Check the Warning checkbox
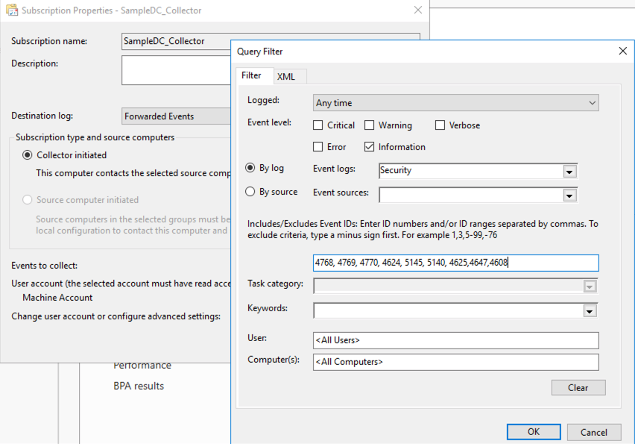 click(369, 125)
